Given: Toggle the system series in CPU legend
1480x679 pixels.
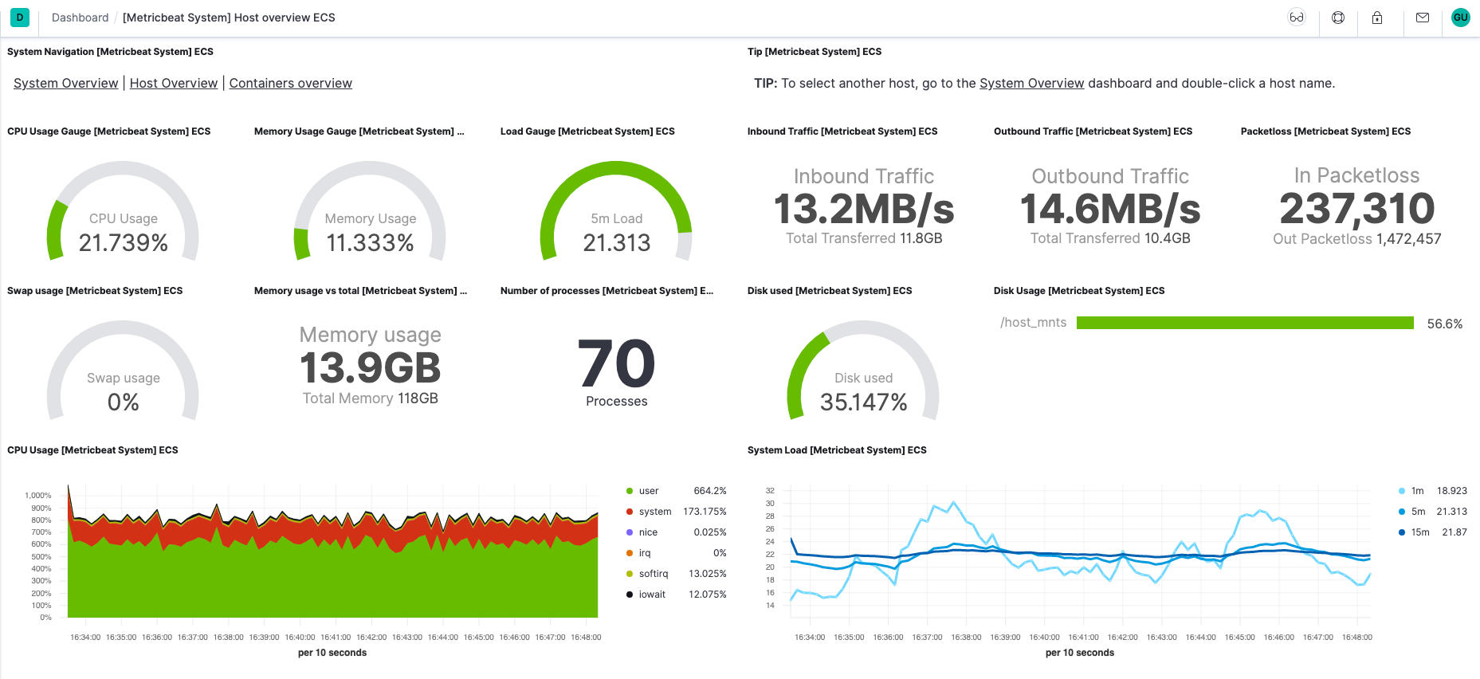Looking at the screenshot, I should click(x=654, y=512).
